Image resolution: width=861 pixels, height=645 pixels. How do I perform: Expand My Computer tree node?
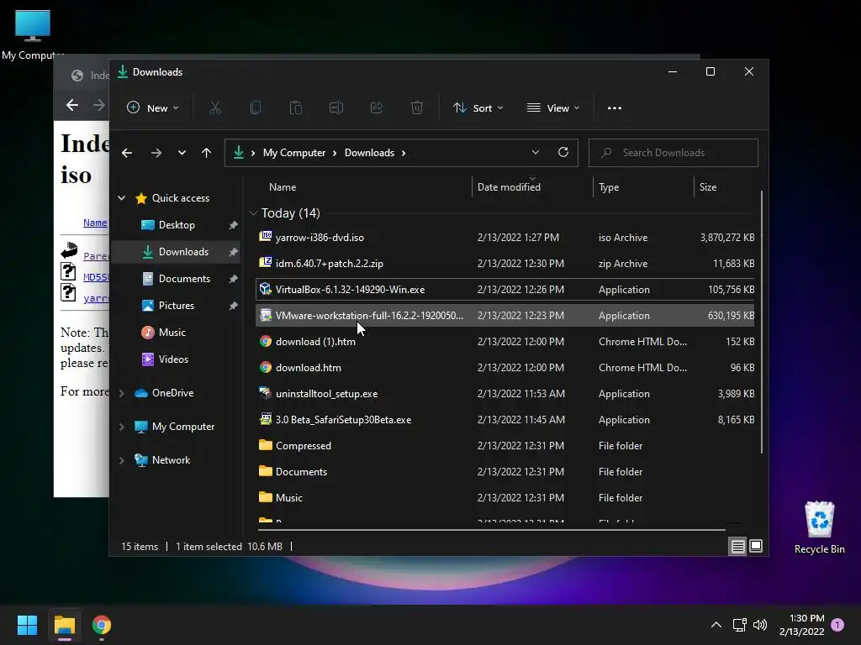tap(121, 427)
